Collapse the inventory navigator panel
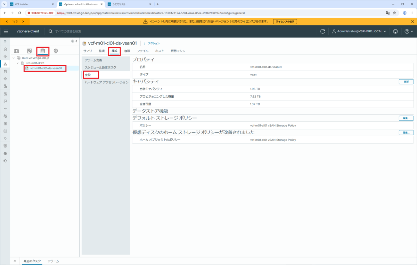Image resolution: width=417 pixels, height=265 pixels. point(76,41)
